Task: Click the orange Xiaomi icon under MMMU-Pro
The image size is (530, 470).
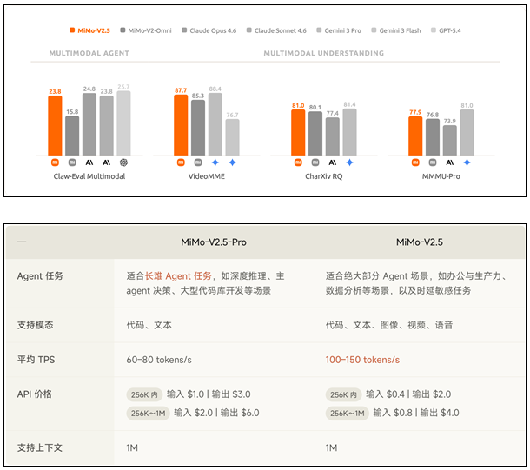Action: click(415, 162)
